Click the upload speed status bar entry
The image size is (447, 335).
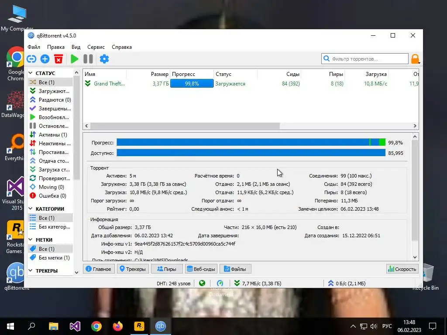click(x=347, y=284)
